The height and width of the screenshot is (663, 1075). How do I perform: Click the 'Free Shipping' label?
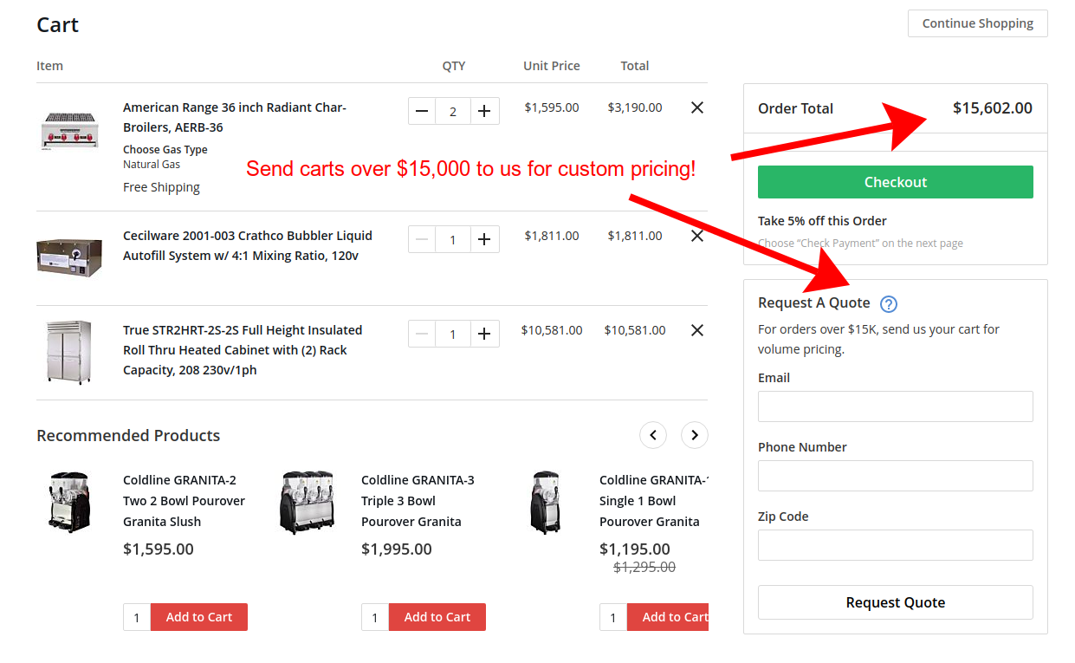coord(161,187)
